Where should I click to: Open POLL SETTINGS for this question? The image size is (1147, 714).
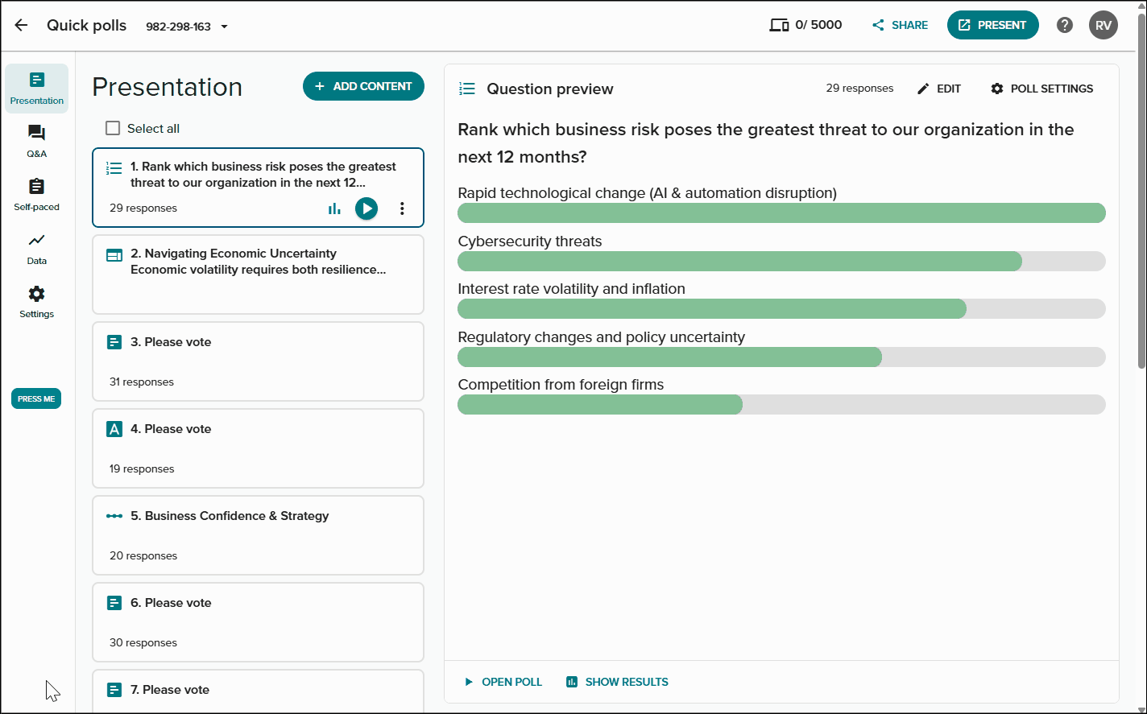(x=1041, y=89)
